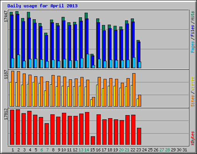197x154 pixels.
Task: Click the blue Files bar for day 14
Action: point(87,36)
